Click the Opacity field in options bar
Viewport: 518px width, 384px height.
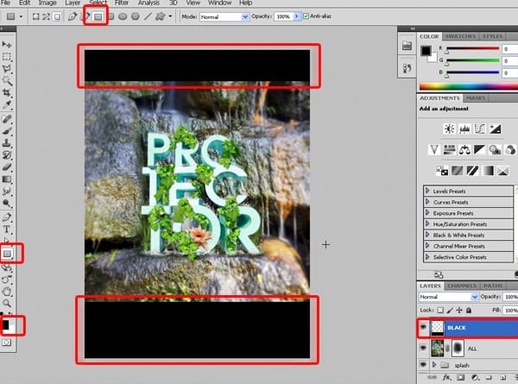(283, 16)
